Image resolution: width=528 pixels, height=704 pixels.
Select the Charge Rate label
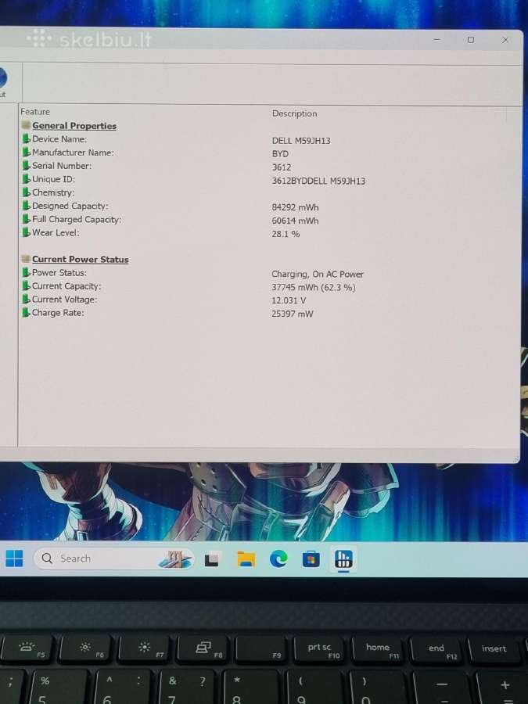coord(57,312)
